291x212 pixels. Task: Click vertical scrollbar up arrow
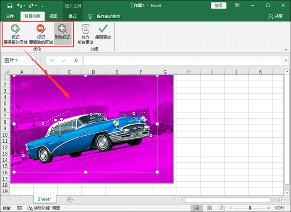(x=287, y=72)
